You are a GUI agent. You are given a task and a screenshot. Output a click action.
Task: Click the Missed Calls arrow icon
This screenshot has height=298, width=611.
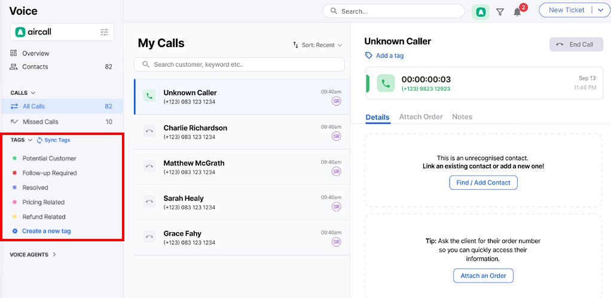click(14, 122)
